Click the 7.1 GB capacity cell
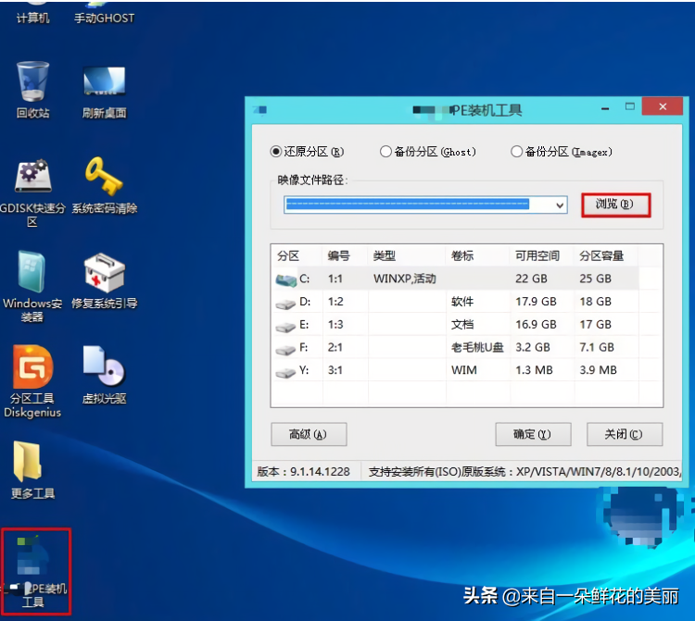The height and width of the screenshot is (621, 695). pos(597,347)
